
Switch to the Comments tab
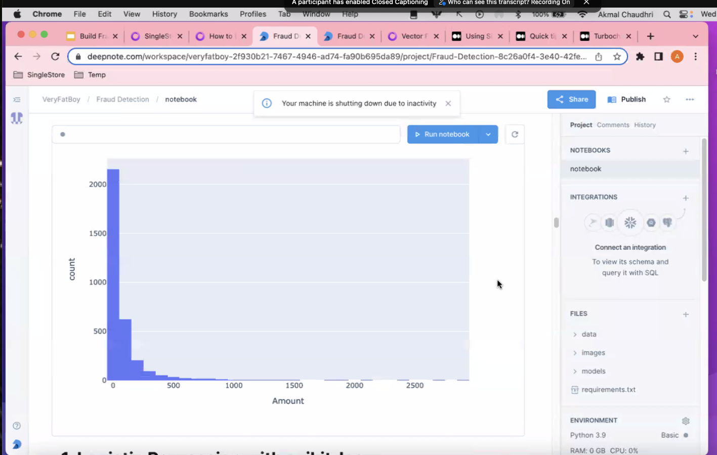(x=613, y=125)
